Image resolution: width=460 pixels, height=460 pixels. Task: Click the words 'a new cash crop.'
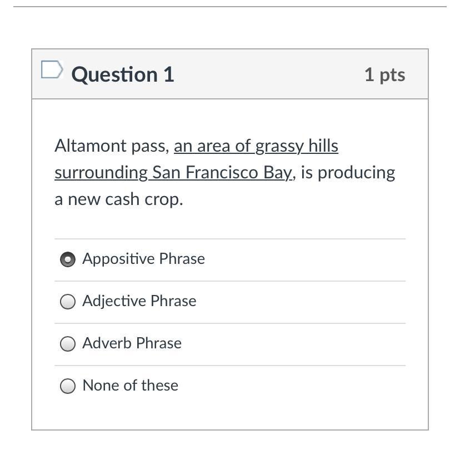(118, 199)
